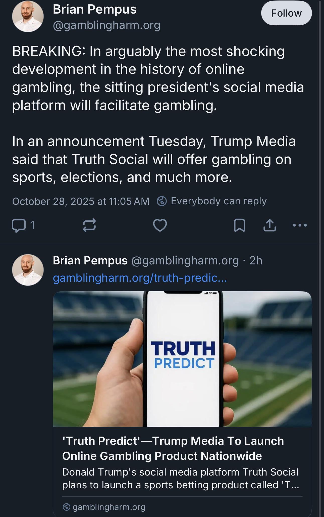Screen dimensions: 324x517
Task: Repost this post using the repost icon
Action: click(x=89, y=225)
